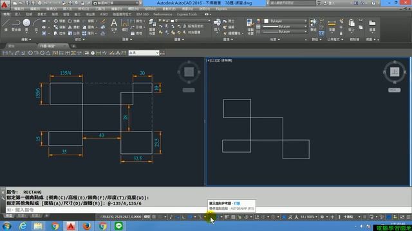Switch to the 模型 (Model) layout tab

[9, 216]
